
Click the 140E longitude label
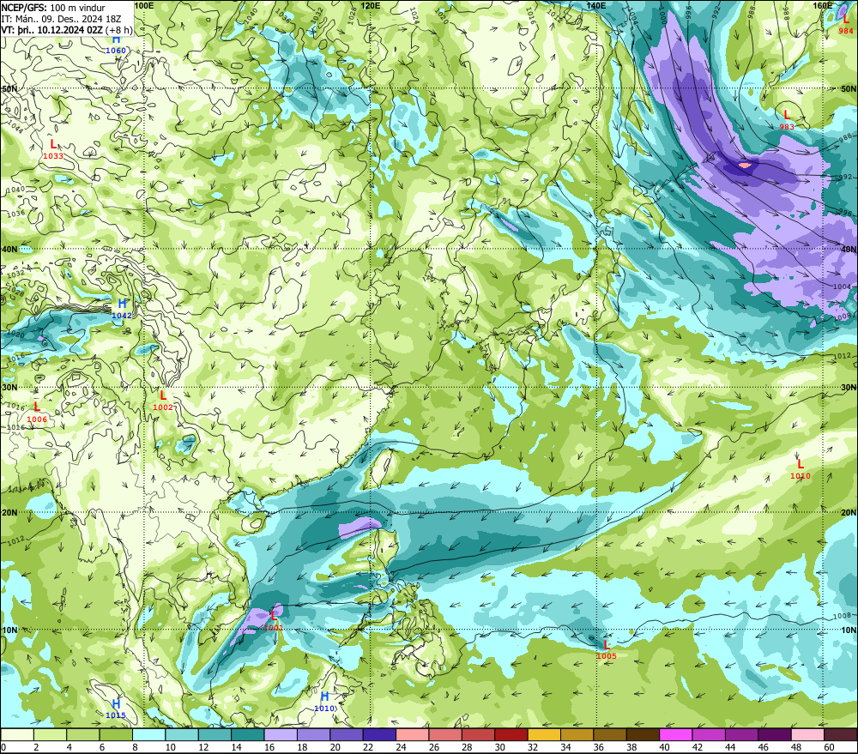(x=596, y=5)
